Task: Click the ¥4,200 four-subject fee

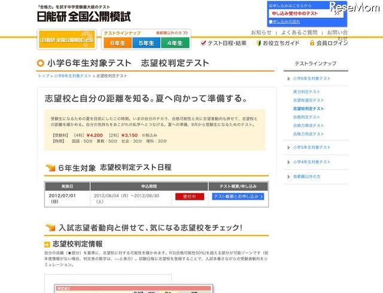Action: point(95,135)
